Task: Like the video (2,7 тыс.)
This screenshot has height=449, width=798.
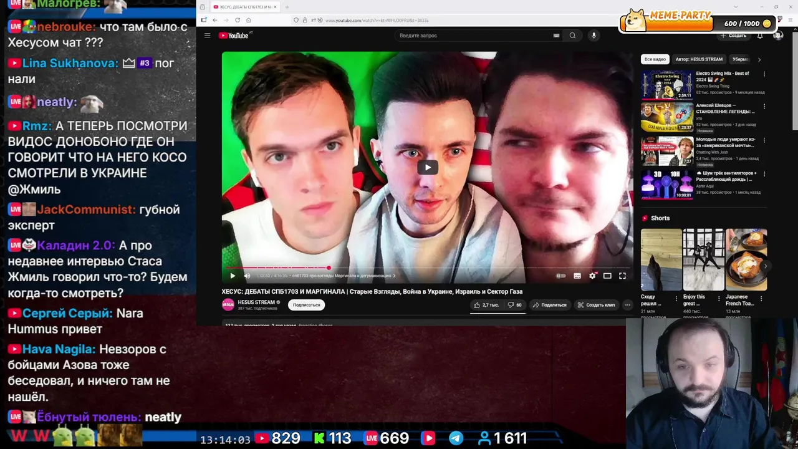Action: 486,305
